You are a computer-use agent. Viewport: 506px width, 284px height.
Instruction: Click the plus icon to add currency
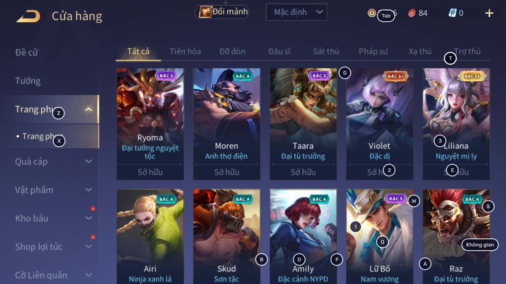click(x=489, y=13)
